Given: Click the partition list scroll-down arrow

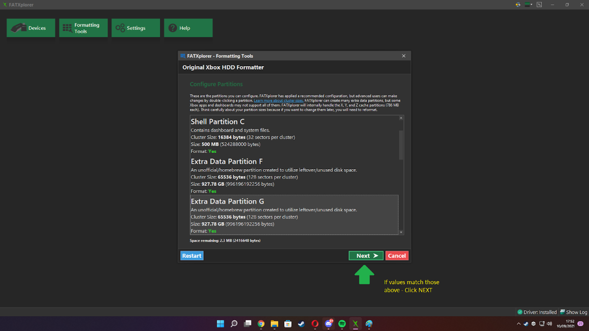Looking at the screenshot, I should tap(401, 232).
